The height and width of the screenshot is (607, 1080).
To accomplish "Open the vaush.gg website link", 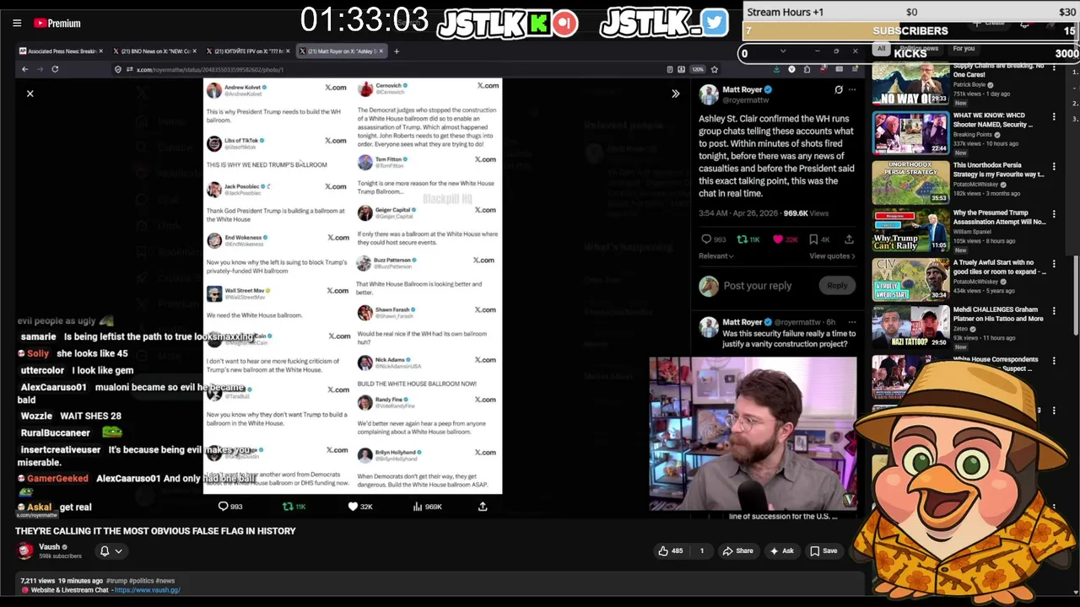I will [x=147, y=590].
